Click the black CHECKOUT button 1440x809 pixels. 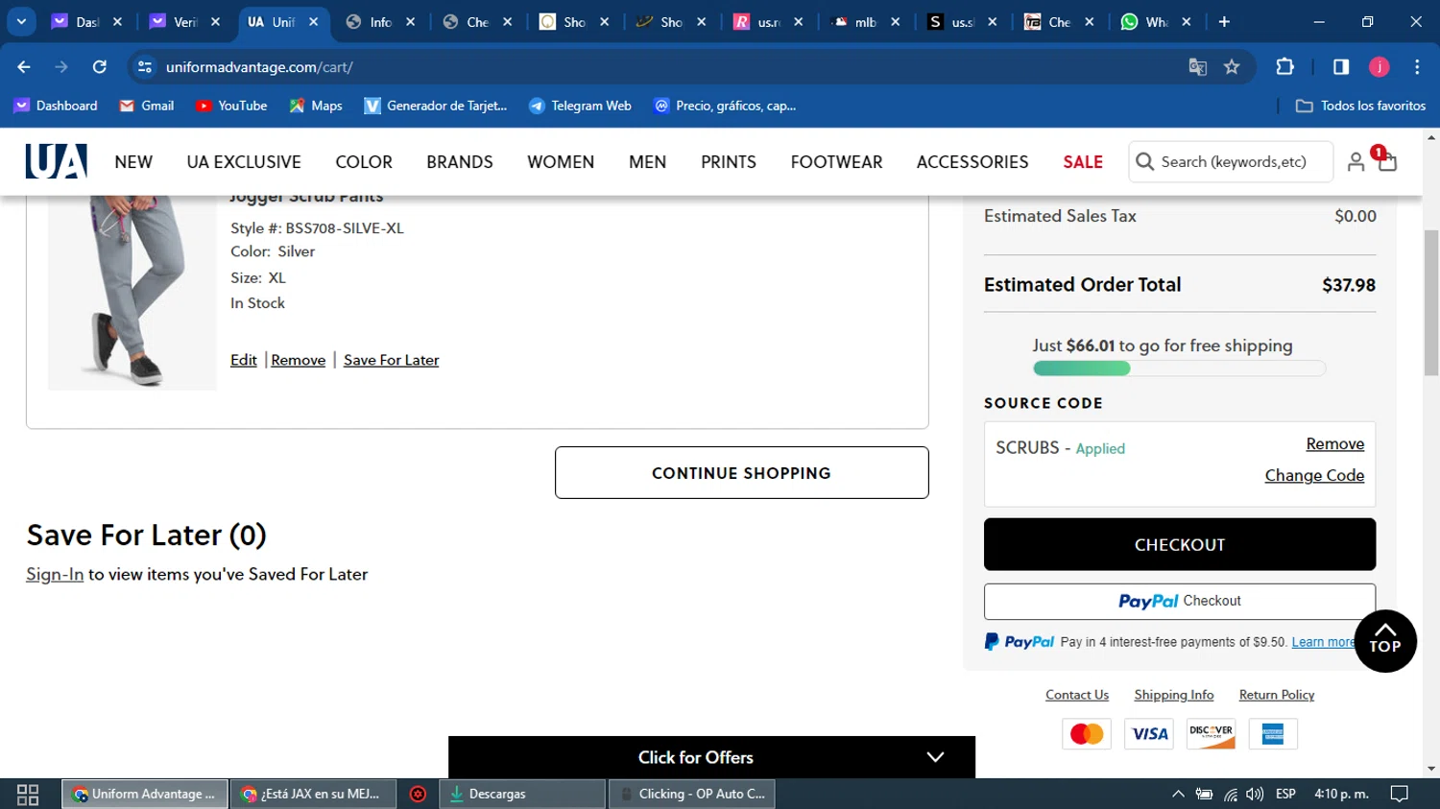tap(1180, 544)
